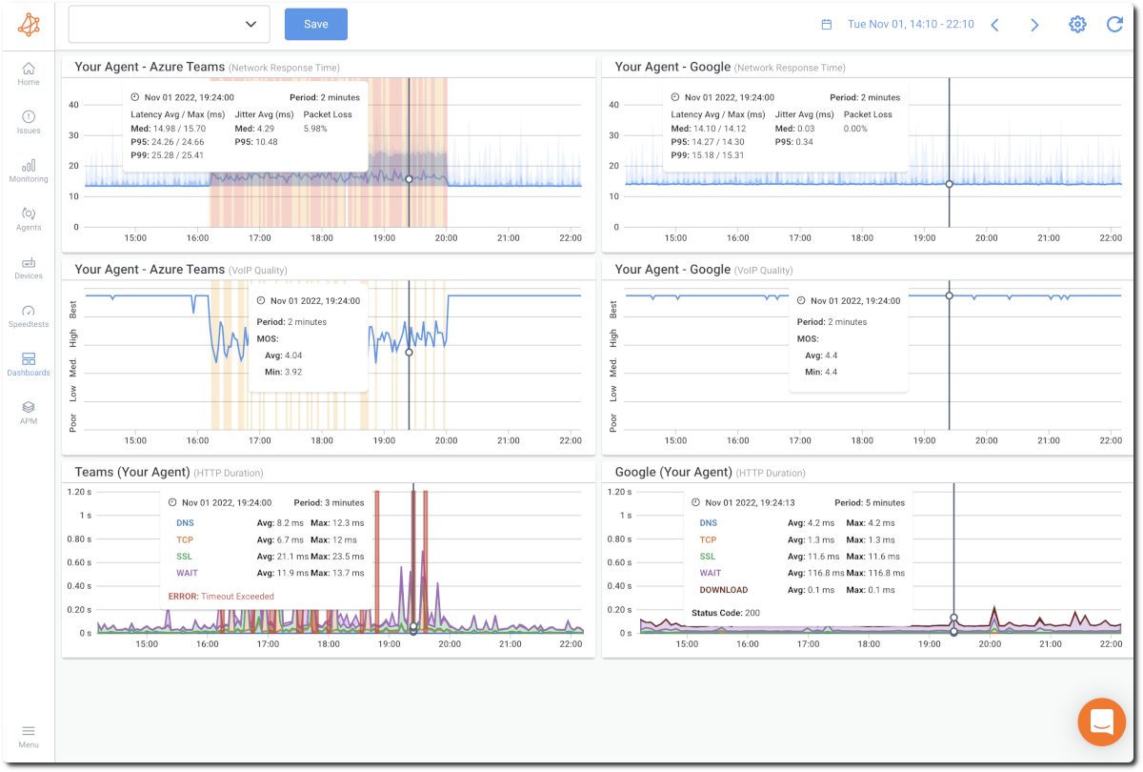Open the Devices section
The height and width of the screenshot is (772, 1143).
coord(29,270)
